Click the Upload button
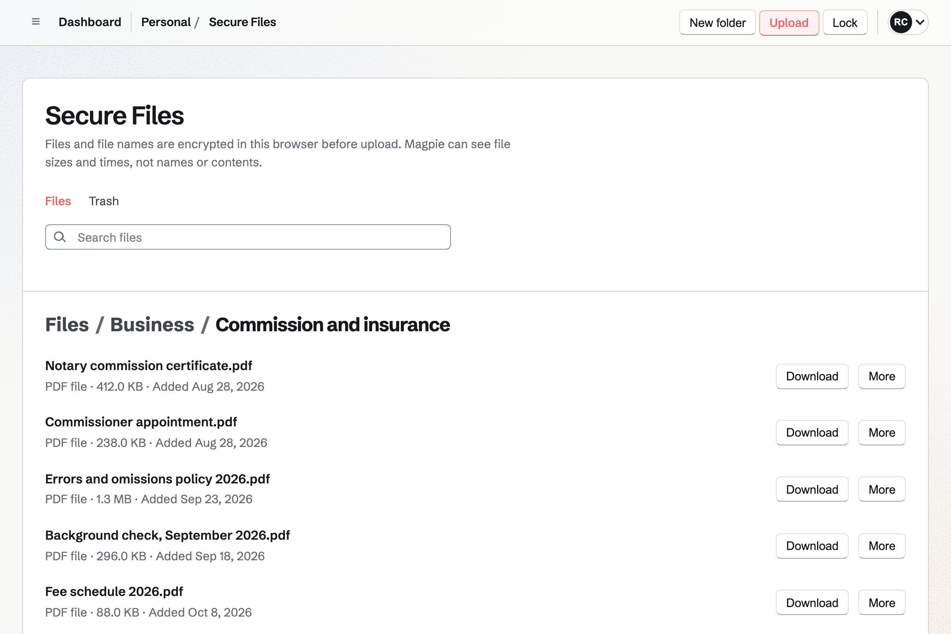 tap(789, 23)
